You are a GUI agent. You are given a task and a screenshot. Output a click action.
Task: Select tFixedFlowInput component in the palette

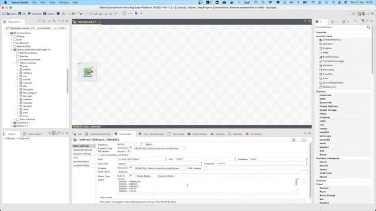(331, 57)
